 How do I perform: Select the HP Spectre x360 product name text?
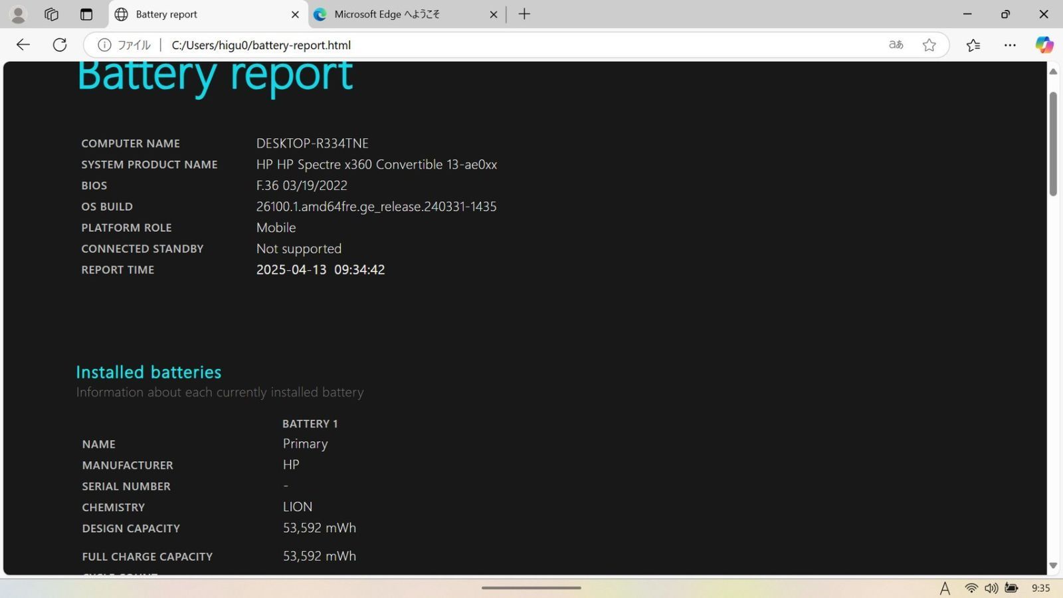(x=377, y=164)
